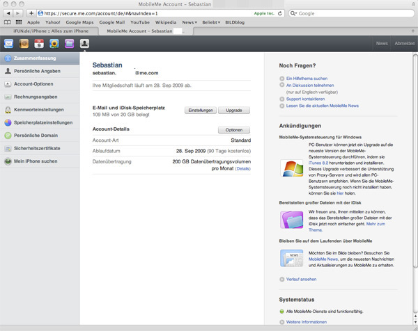Open Google Mail bookmark
418x331 pixels.
tap(112, 22)
